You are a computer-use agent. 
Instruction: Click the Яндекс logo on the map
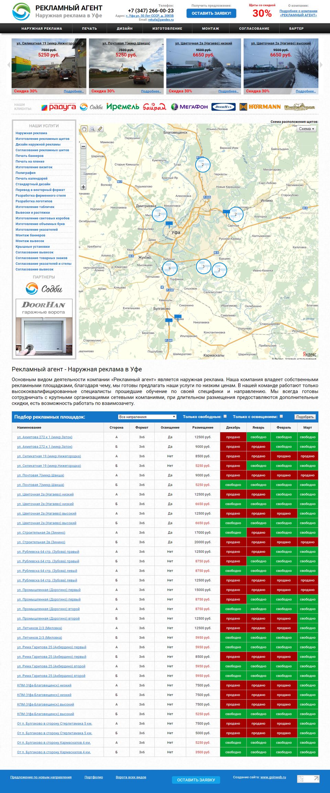point(309,354)
